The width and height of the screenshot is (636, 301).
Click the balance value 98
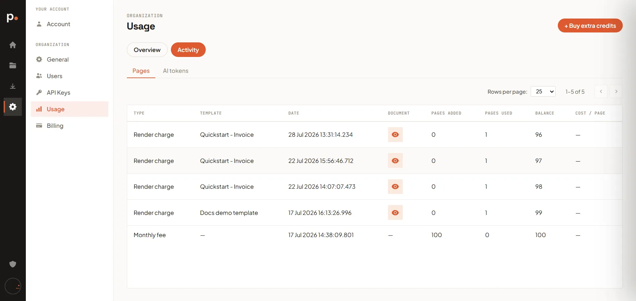point(539,187)
